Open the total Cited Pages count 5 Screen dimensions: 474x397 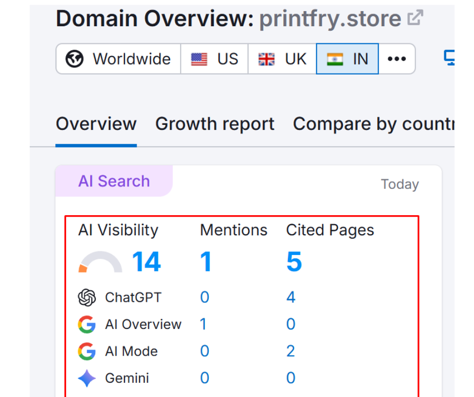click(x=294, y=262)
